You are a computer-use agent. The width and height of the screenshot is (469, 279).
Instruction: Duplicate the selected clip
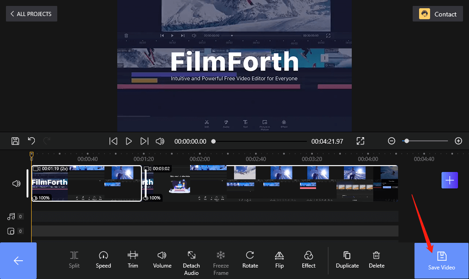tap(347, 260)
